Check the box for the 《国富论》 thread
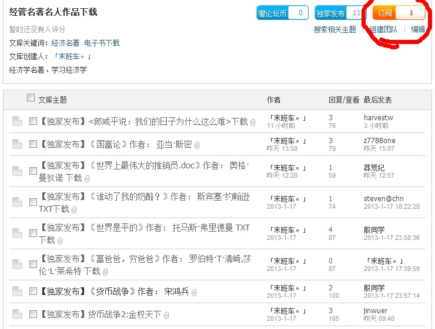The width and height of the screenshot is (435, 329). pyautogui.click(x=34, y=145)
